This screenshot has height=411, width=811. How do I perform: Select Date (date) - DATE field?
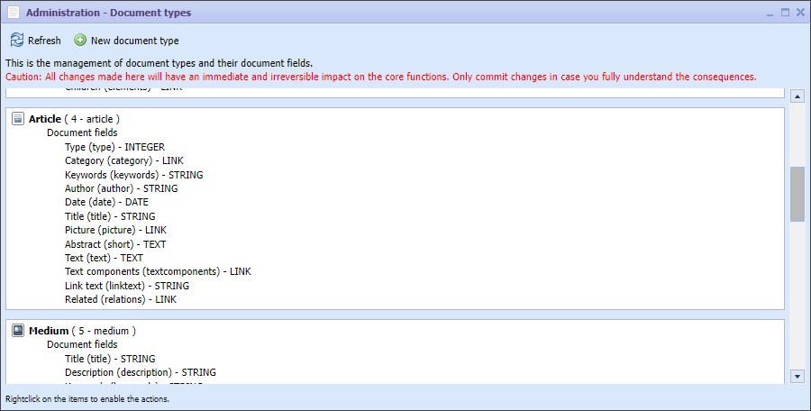tap(106, 203)
